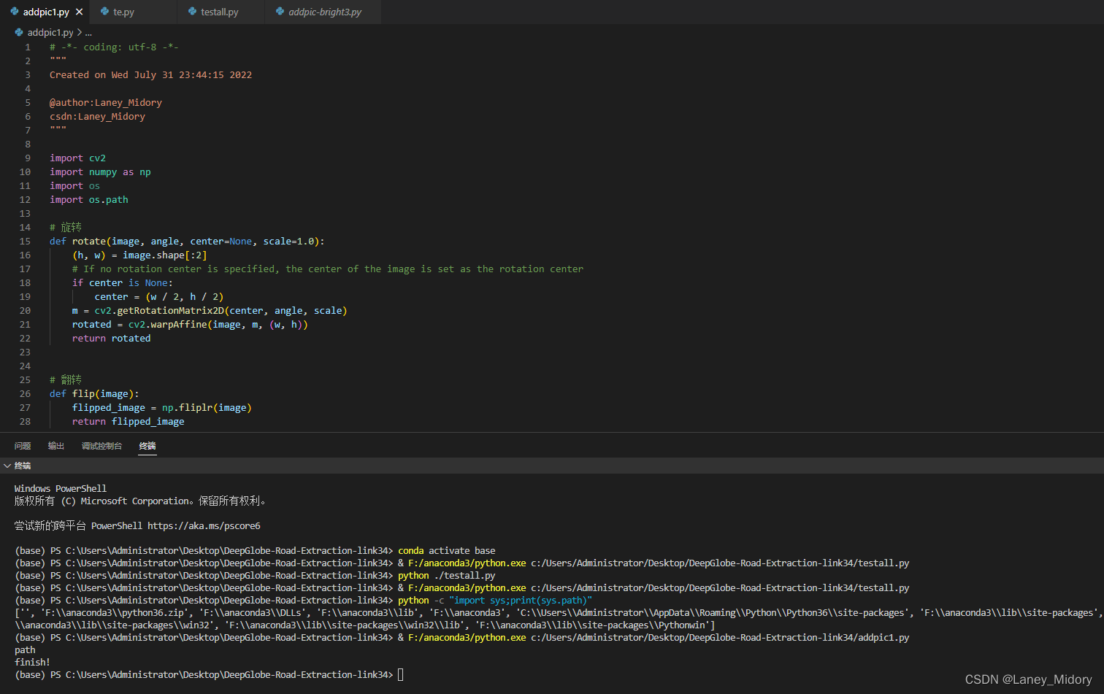Collapse the 终端 section chevron
1104x694 pixels.
click(7, 466)
